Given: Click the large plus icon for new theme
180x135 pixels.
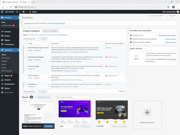Looking at the screenshot, I should pyautogui.click(x=147, y=112).
